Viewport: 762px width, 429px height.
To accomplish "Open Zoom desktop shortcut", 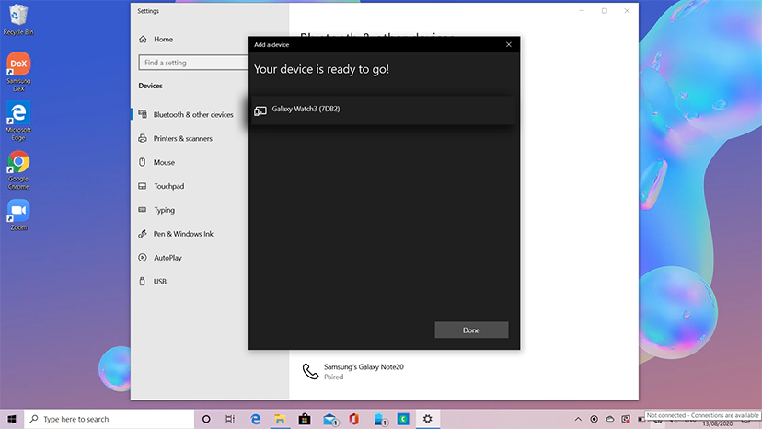I will pyautogui.click(x=18, y=214).
